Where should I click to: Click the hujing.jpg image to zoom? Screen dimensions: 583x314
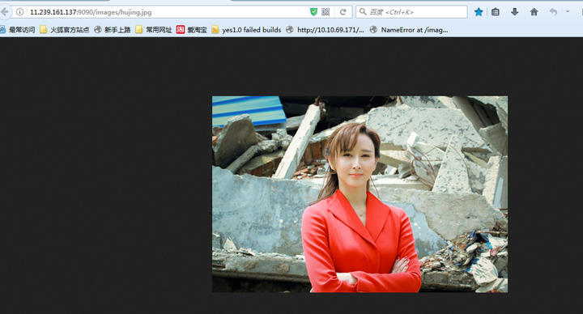coord(360,194)
